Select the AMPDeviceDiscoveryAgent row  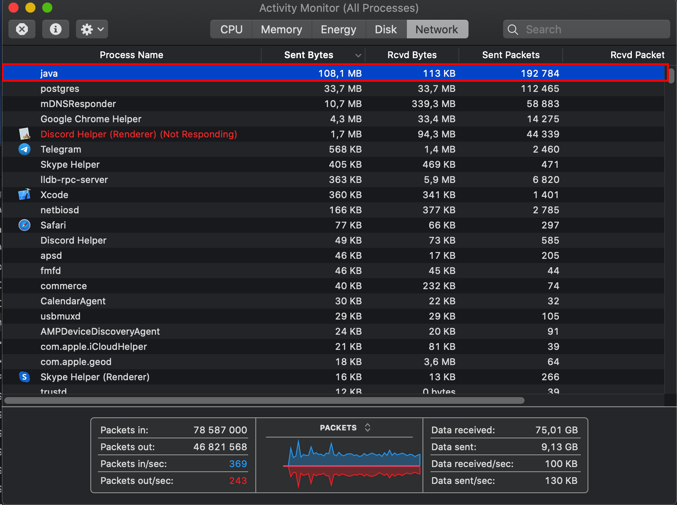tap(333, 331)
